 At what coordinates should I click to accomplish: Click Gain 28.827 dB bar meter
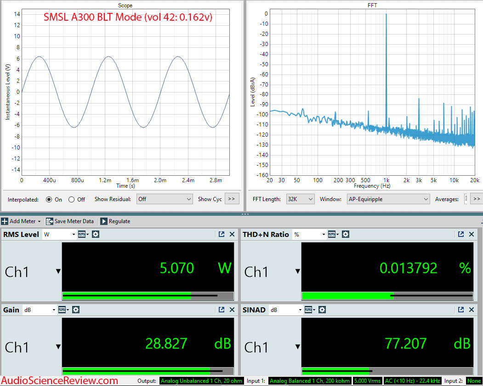click(148, 371)
